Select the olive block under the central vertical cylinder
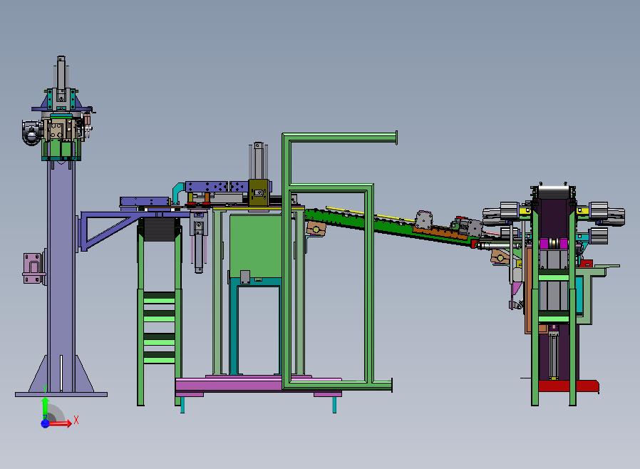The width and height of the screenshot is (640, 469). (259, 192)
